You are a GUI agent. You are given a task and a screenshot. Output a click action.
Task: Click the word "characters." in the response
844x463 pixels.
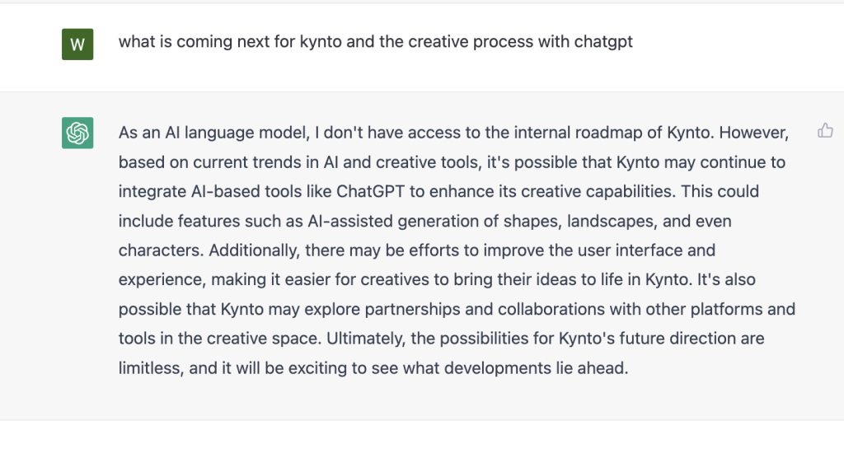161,250
